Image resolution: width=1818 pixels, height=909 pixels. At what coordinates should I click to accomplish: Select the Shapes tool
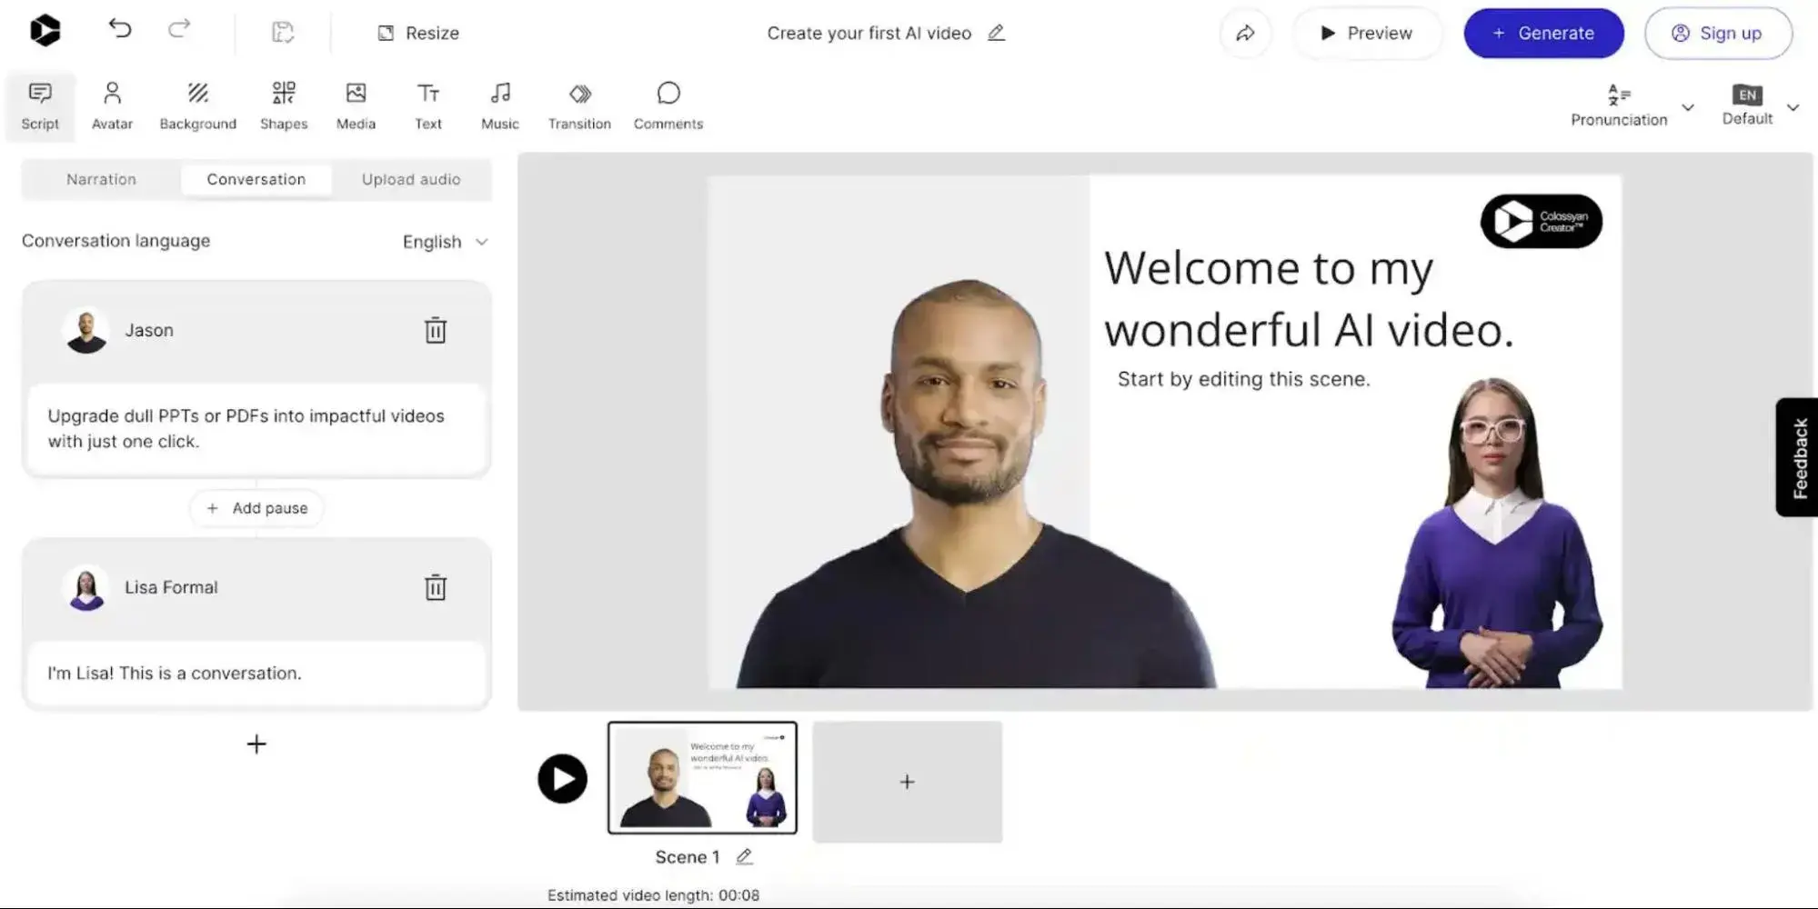pos(284,105)
